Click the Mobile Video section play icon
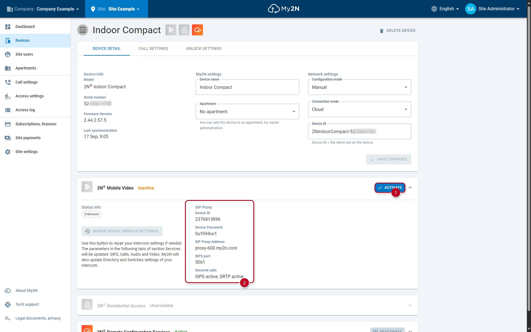This screenshot has height=332, width=531. (87, 187)
